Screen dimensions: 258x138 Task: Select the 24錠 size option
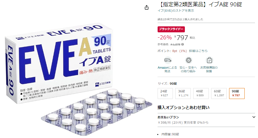pyautogui.click(x=165, y=93)
